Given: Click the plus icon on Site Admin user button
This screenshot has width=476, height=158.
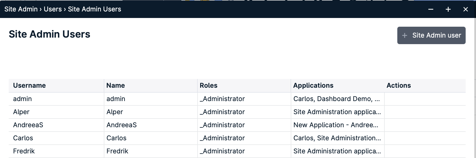Looking at the screenshot, I should point(405,35).
